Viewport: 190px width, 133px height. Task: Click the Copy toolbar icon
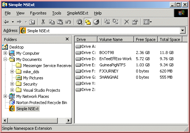tap(52, 22)
